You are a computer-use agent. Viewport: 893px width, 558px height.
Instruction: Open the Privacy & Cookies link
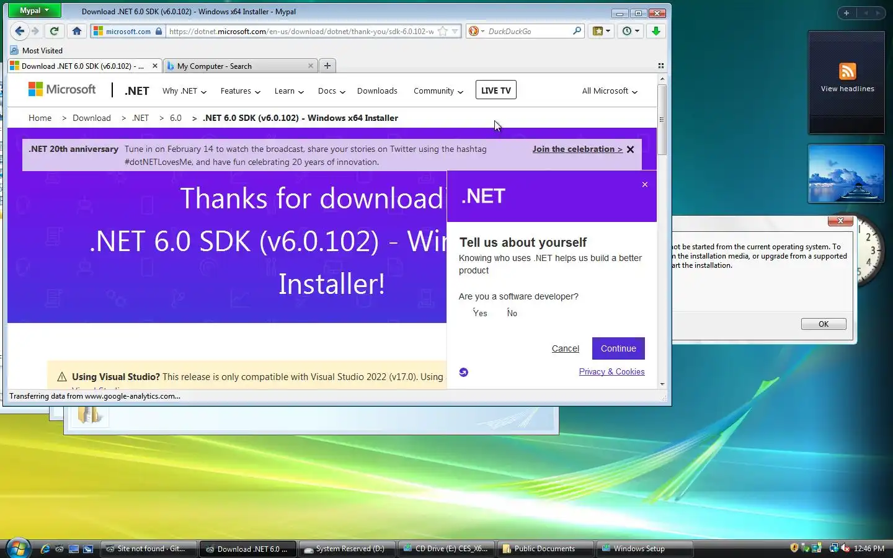tap(611, 371)
